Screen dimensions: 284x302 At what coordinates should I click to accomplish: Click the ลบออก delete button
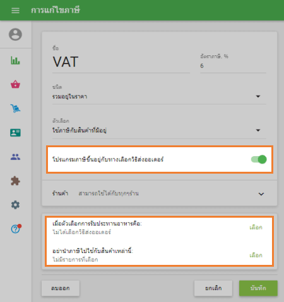point(61,288)
